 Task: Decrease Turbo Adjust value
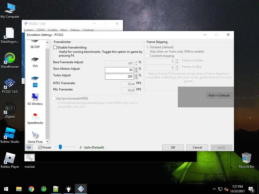136,78
